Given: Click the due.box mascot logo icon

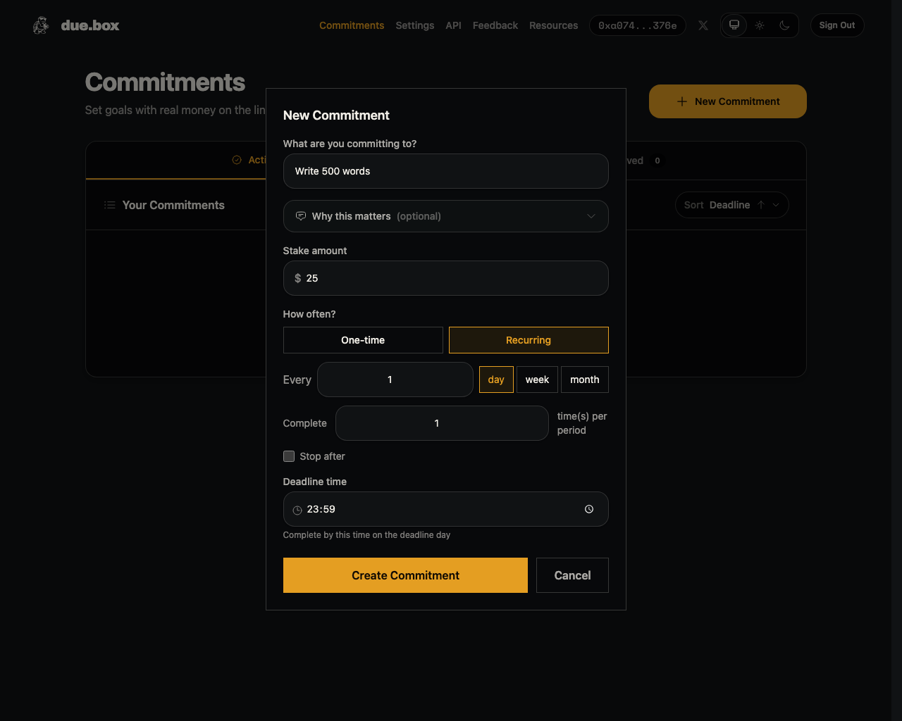Looking at the screenshot, I should point(41,25).
